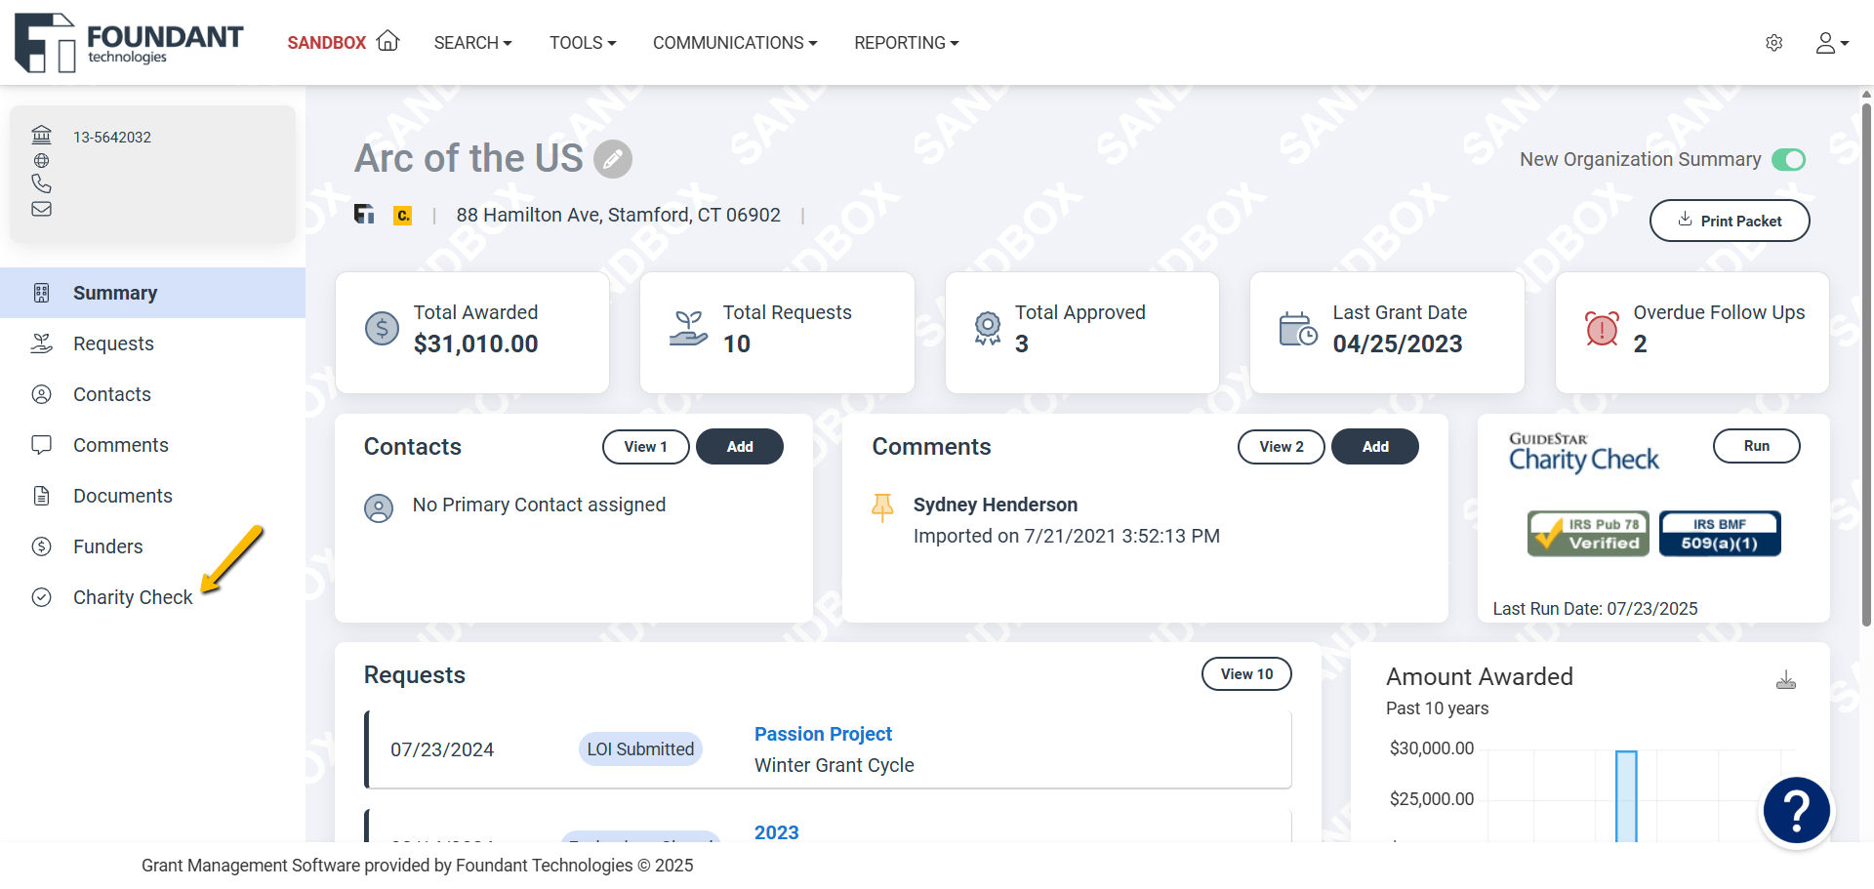
Task: Open Requests in the sidebar
Action: (x=152, y=343)
